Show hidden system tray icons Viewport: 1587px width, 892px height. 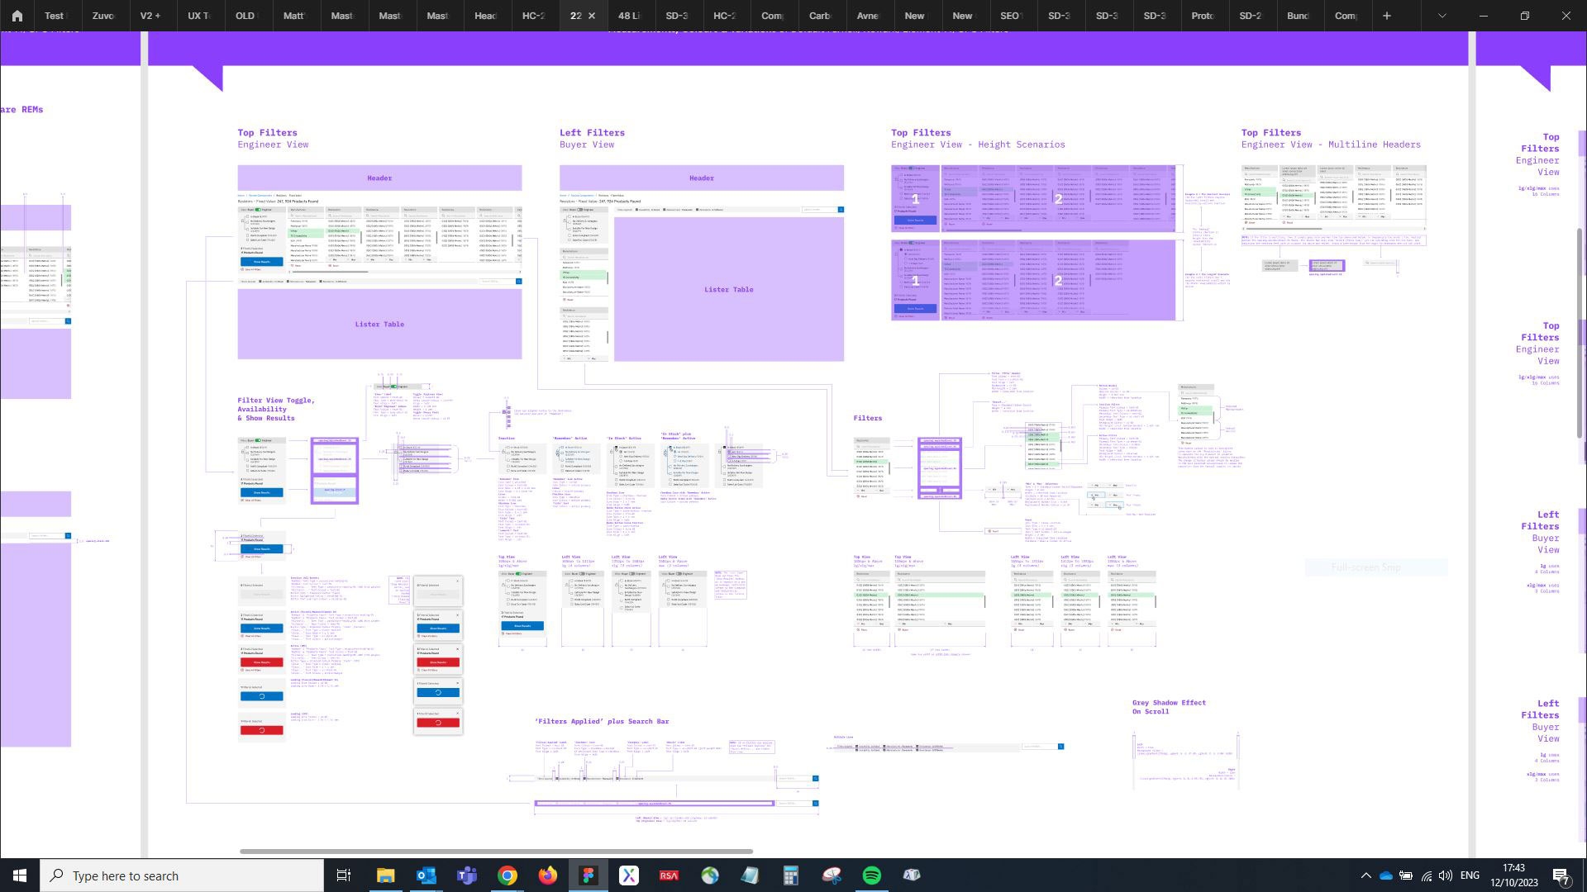[1365, 875]
